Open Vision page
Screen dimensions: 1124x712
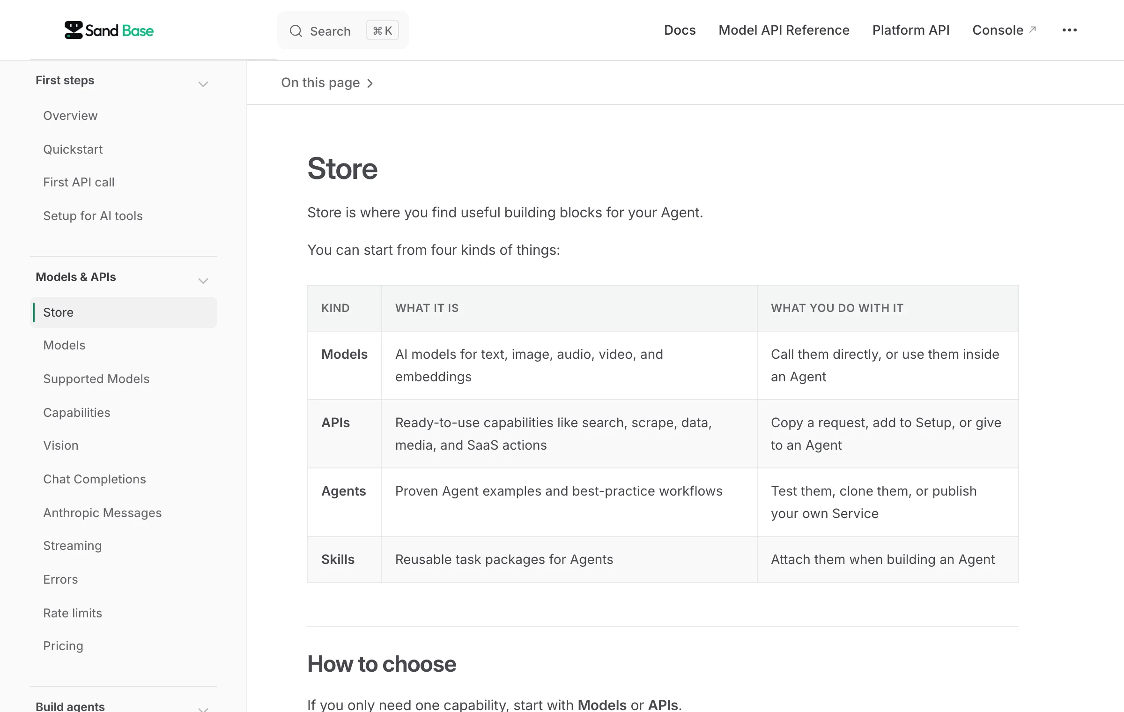coord(60,445)
